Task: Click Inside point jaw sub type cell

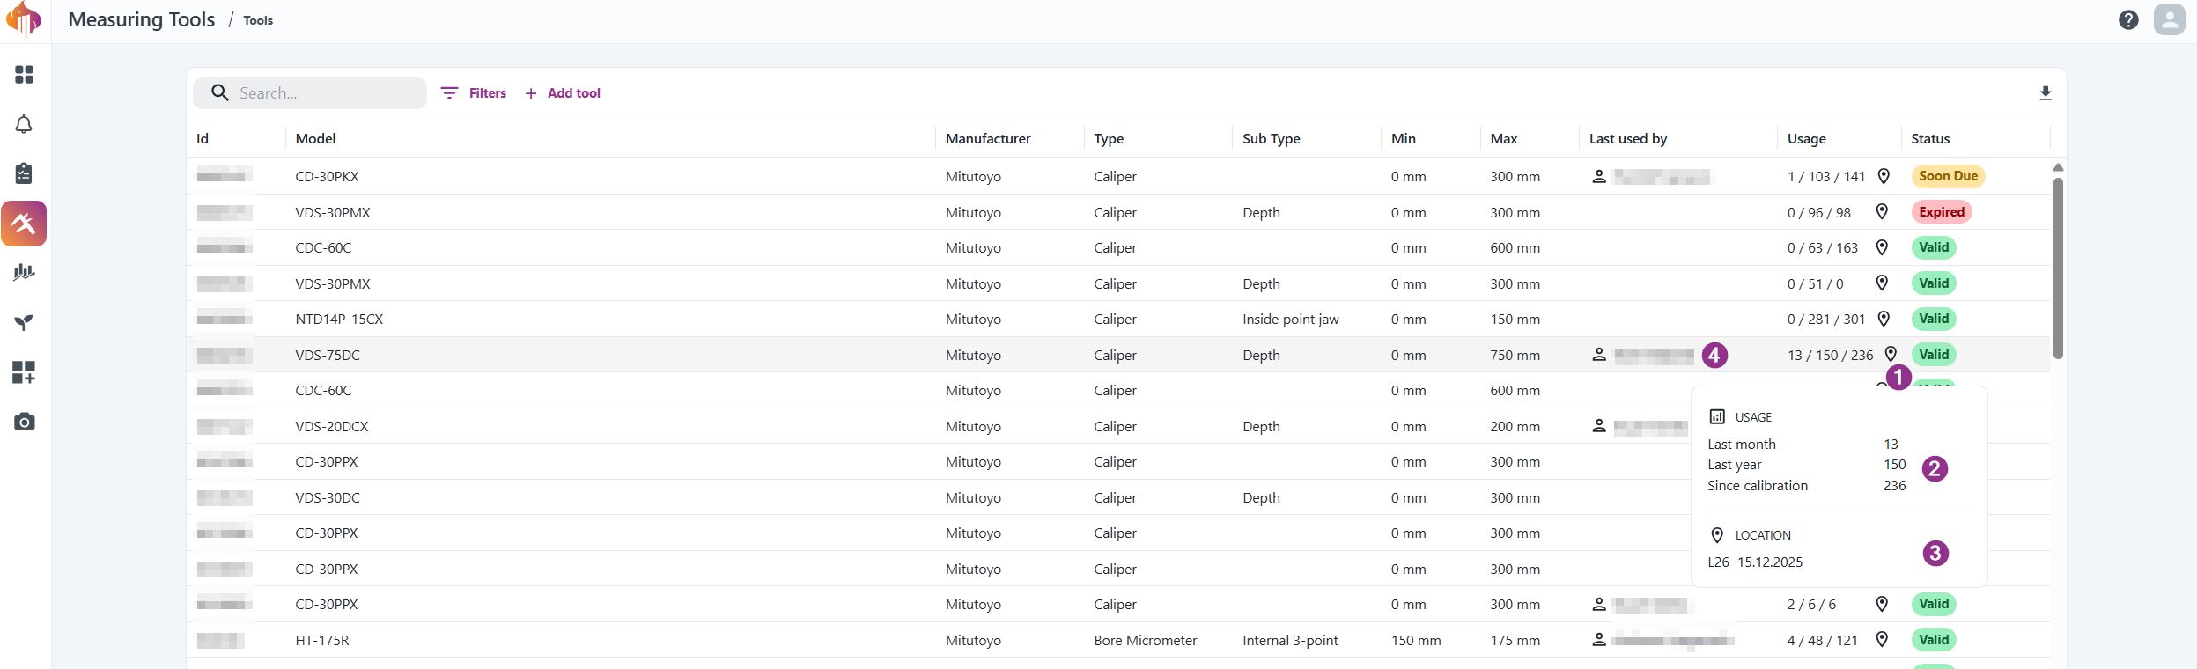Action: pyautogui.click(x=1290, y=320)
